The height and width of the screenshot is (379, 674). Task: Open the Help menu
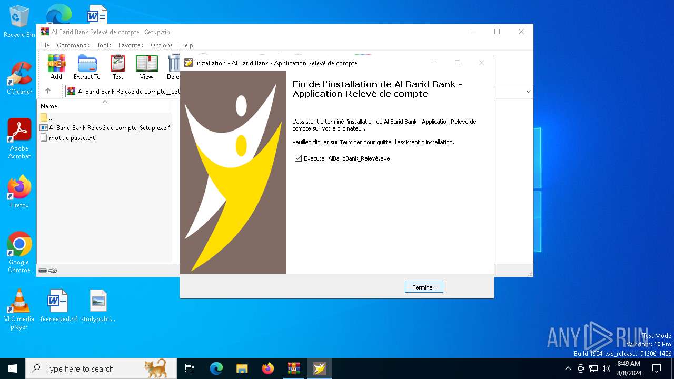pos(186,45)
